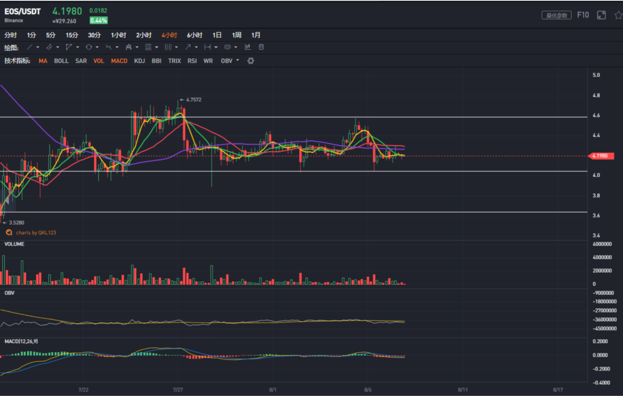Screen dimensions: 623x396
Task: Expand the comment bubble tool dropdown
Action: (236, 47)
